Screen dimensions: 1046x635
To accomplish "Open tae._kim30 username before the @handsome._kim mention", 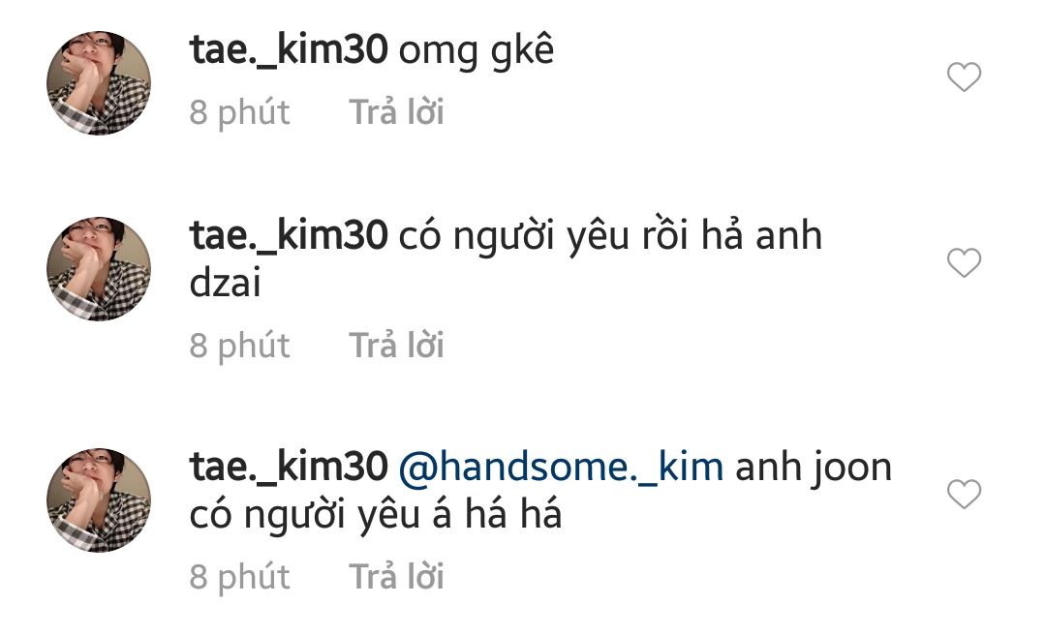I will (289, 467).
